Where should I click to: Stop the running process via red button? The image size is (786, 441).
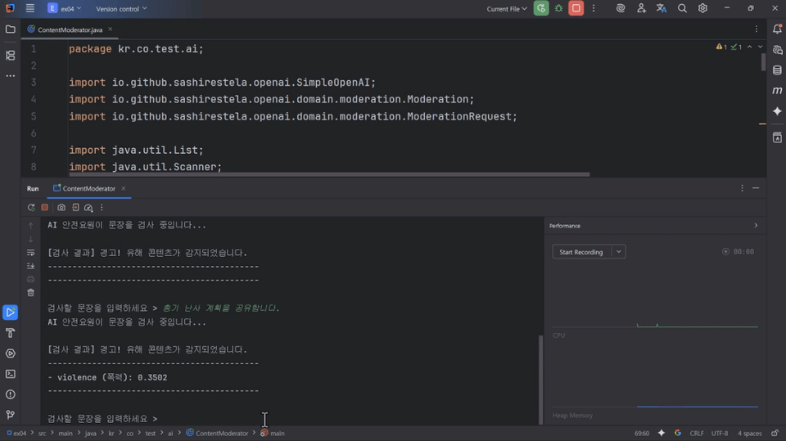(576, 8)
